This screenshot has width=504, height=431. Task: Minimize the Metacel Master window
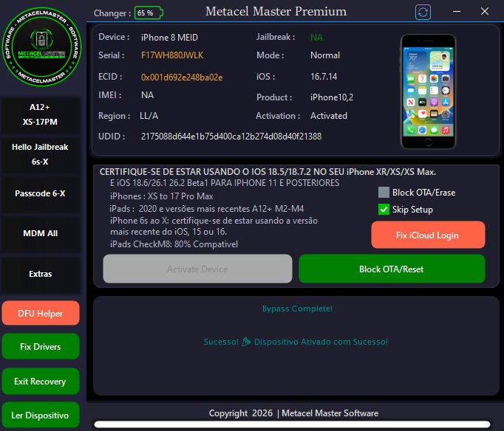tap(457, 12)
